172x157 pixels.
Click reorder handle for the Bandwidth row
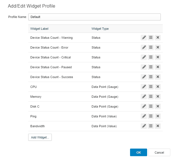[151, 126]
